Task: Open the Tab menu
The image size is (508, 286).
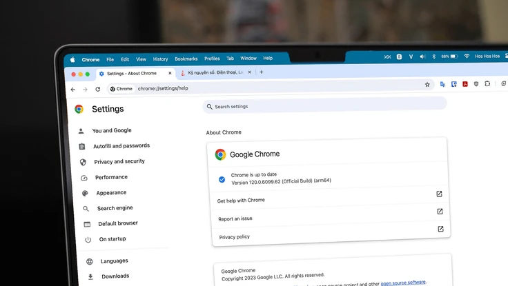Action: coord(230,59)
